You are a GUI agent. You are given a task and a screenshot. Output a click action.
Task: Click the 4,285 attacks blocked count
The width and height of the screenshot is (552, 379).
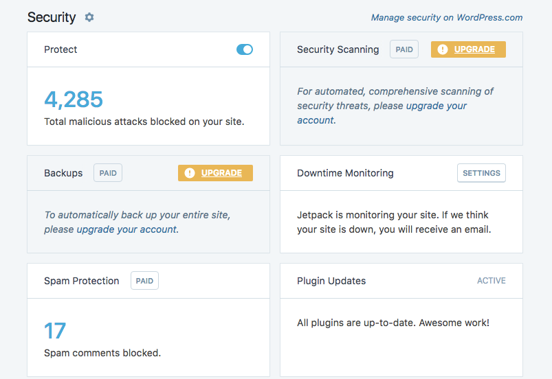74,100
